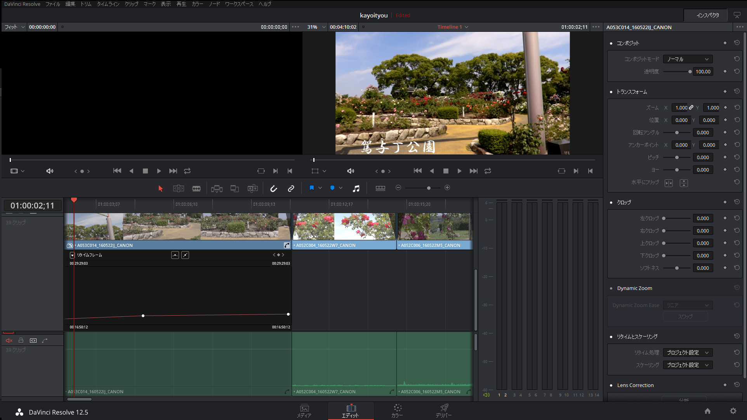Play the timeline viewer
The image size is (747, 420).
[x=459, y=171]
